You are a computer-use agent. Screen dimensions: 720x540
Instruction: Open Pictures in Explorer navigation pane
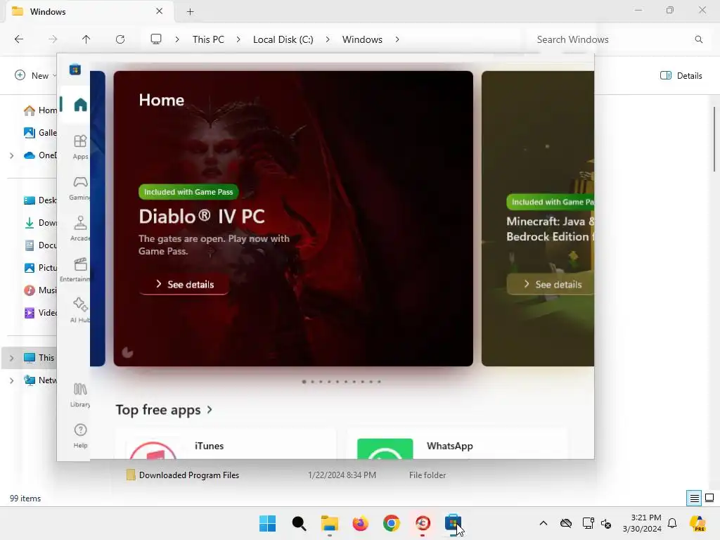[x=40, y=268]
